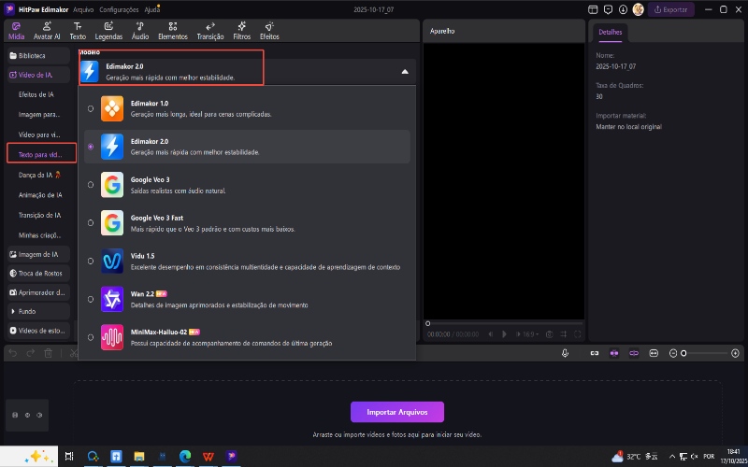Click the preview crop icon
748x467 pixels.
(x=564, y=334)
